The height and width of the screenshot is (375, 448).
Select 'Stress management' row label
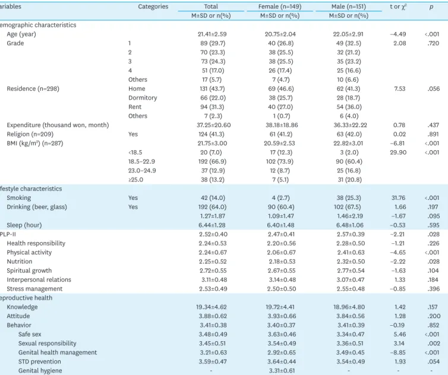(x=34, y=289)
